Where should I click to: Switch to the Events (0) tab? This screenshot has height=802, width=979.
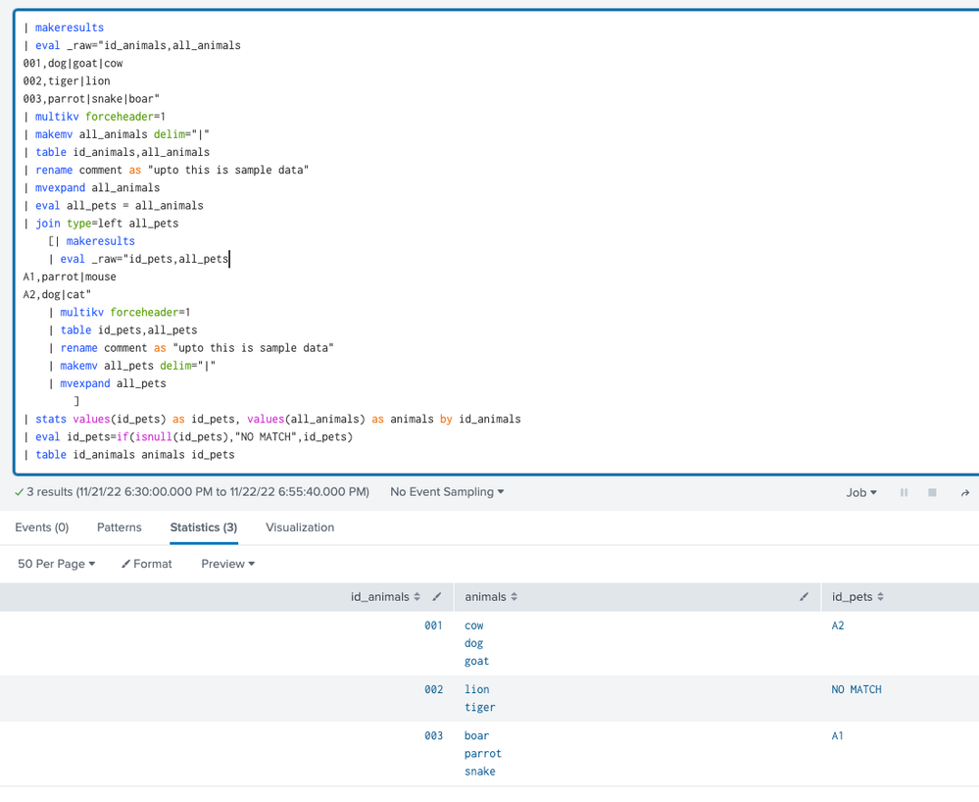click(42, 527)
